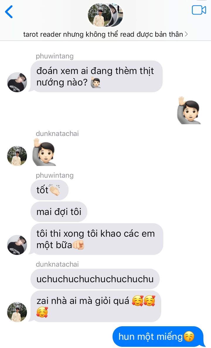This screenshot has width=211, height=348.
Task: Tap dunknatachai's raised-hand emoji message
Action: (44, 152)
